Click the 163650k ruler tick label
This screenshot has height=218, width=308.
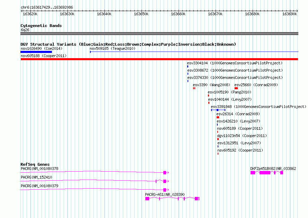[x=141, y=14]
